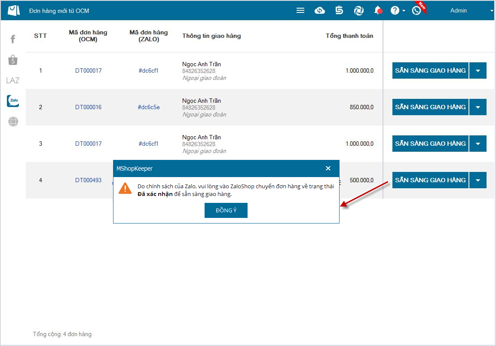This screenshot has width=496, height=346.
Task: Open OCM order DT000016
Action: pyautogui.click(x=88, y=107)
